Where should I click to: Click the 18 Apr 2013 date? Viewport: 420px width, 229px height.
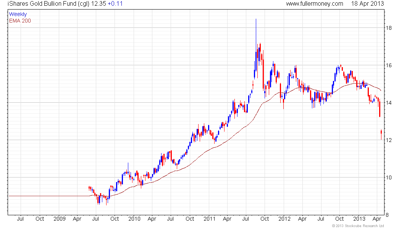(x=367, y=4)
